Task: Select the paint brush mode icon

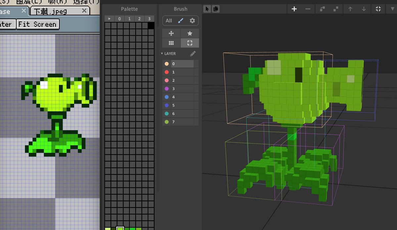Action: coord(180,20)
